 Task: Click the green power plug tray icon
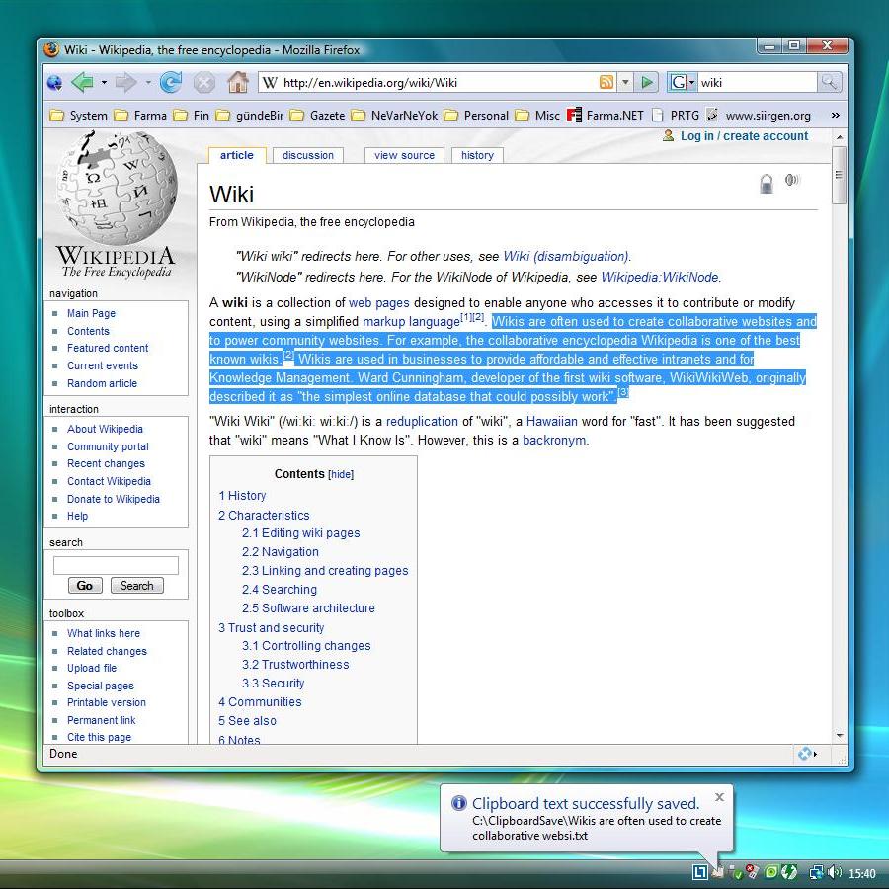[789, 872]
